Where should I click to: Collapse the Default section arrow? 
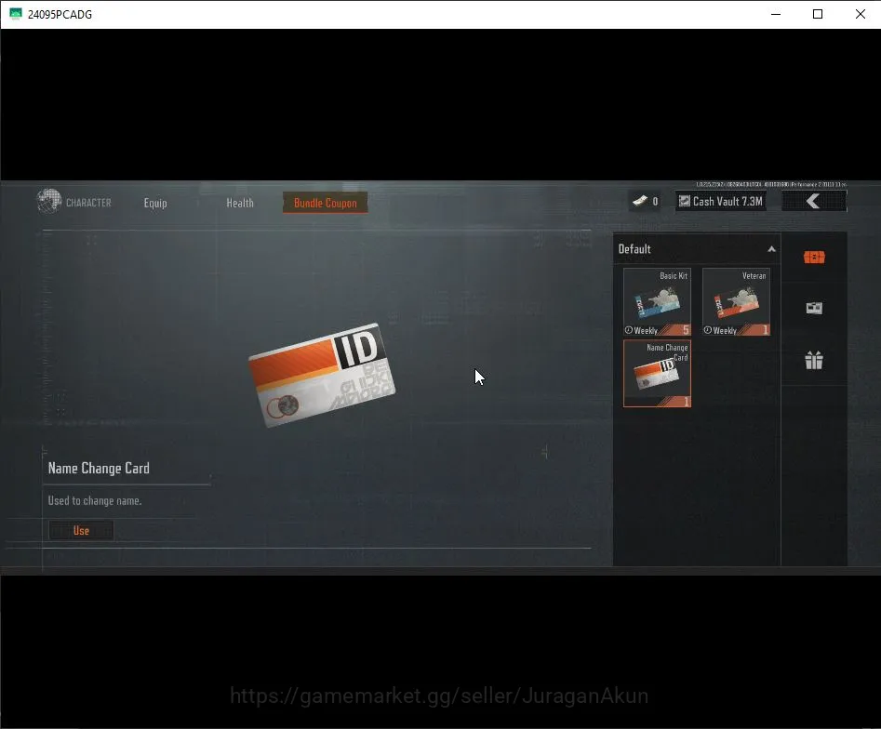coord(771,249)
